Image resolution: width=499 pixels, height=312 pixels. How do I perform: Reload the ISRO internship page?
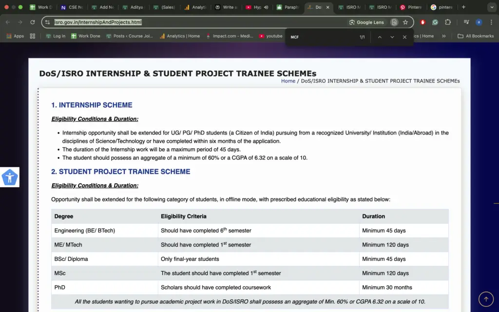[x=33, y=22]
